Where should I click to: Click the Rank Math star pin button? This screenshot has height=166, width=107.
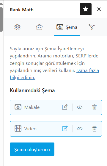[x=86, y=9]
